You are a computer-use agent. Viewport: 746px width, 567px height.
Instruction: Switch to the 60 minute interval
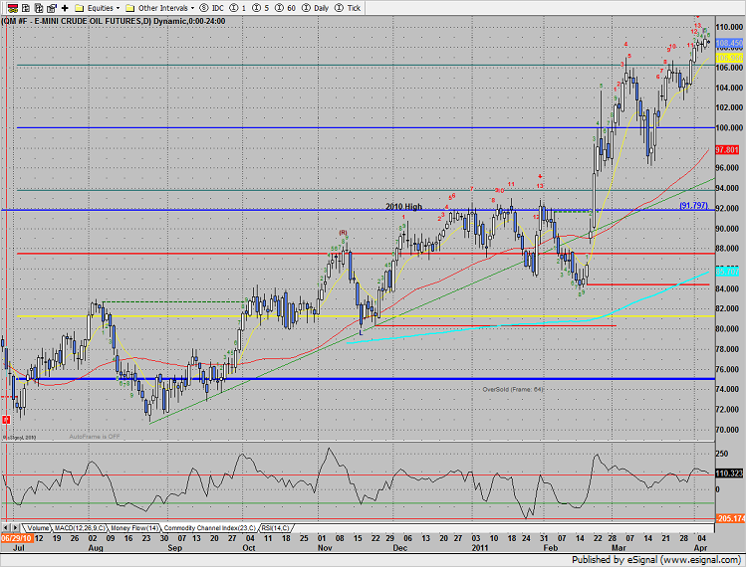click(285, 8)
